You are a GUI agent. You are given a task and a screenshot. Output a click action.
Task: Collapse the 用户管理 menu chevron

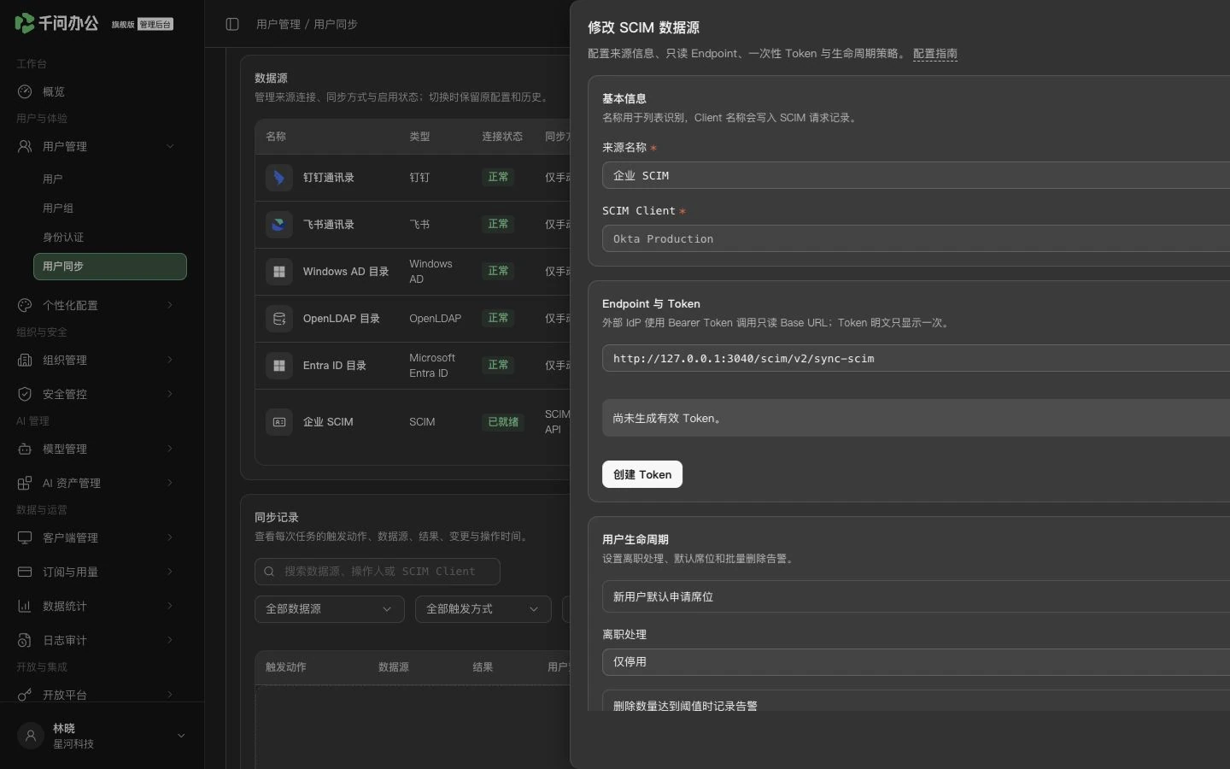click(170, 146)
